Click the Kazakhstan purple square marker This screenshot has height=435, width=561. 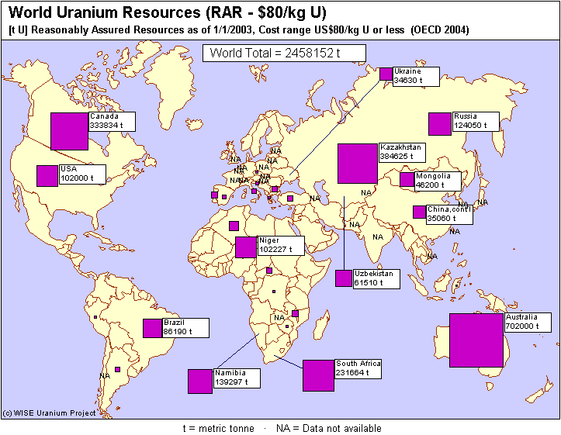coord(358,164)
